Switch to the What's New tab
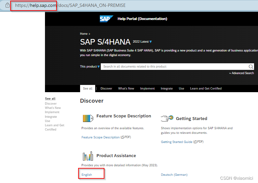Viewport: 258px width, 183px height. (126, 89)
